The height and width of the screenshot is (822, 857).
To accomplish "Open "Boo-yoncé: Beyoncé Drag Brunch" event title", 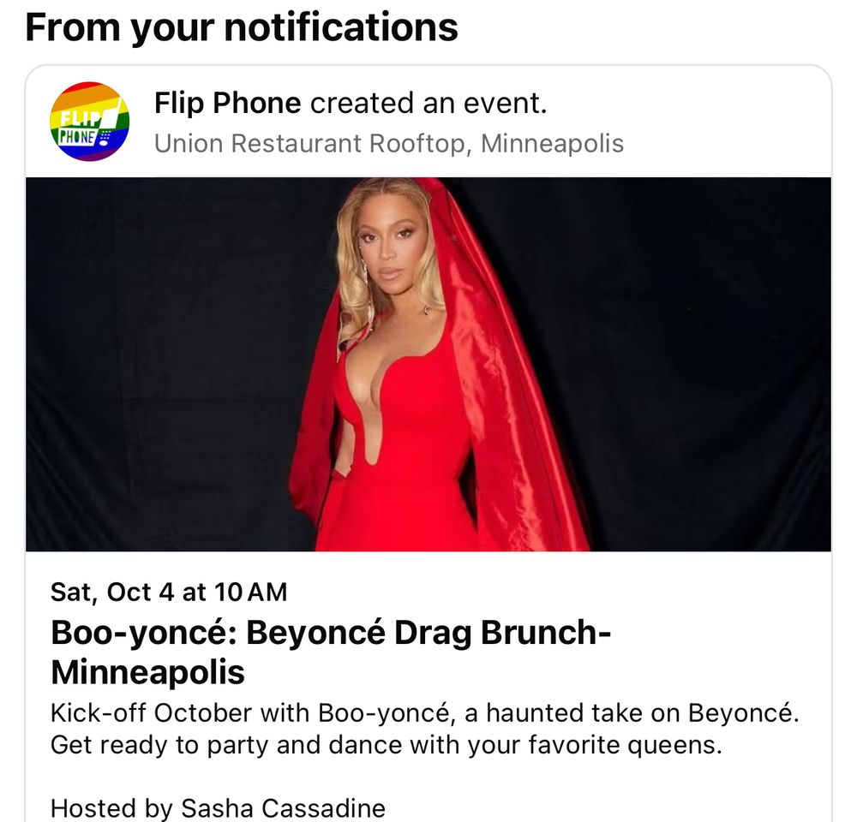I will click(x=331, y=633).
